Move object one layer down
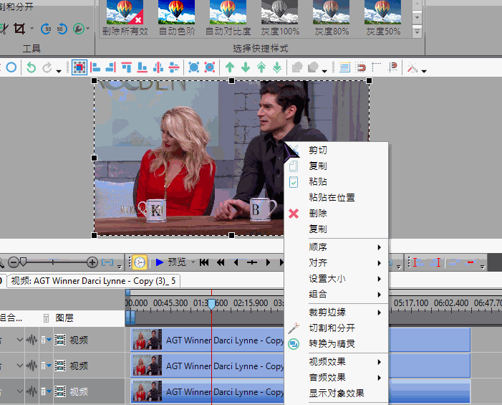 [246, 67]
